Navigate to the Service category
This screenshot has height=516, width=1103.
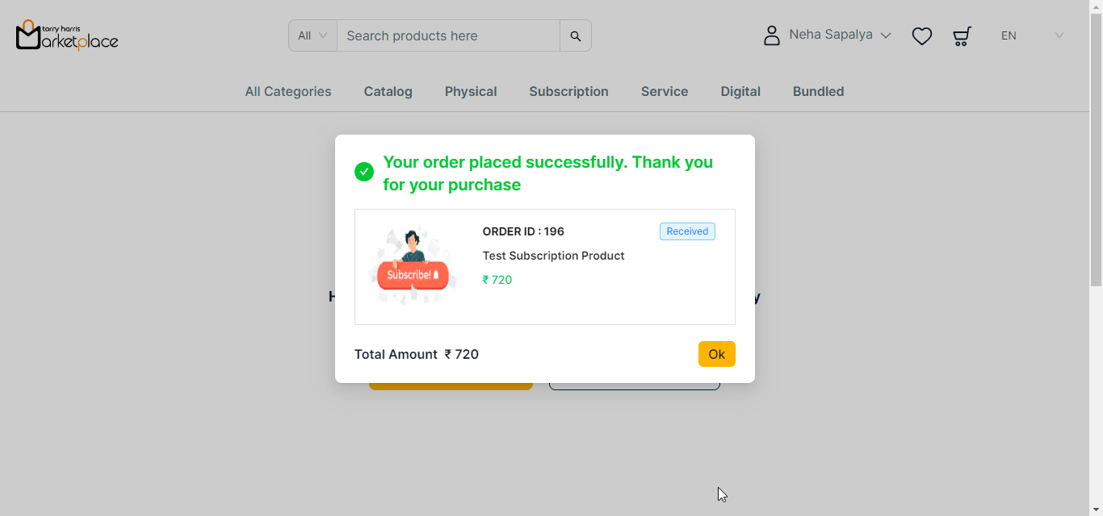[665, 92]
